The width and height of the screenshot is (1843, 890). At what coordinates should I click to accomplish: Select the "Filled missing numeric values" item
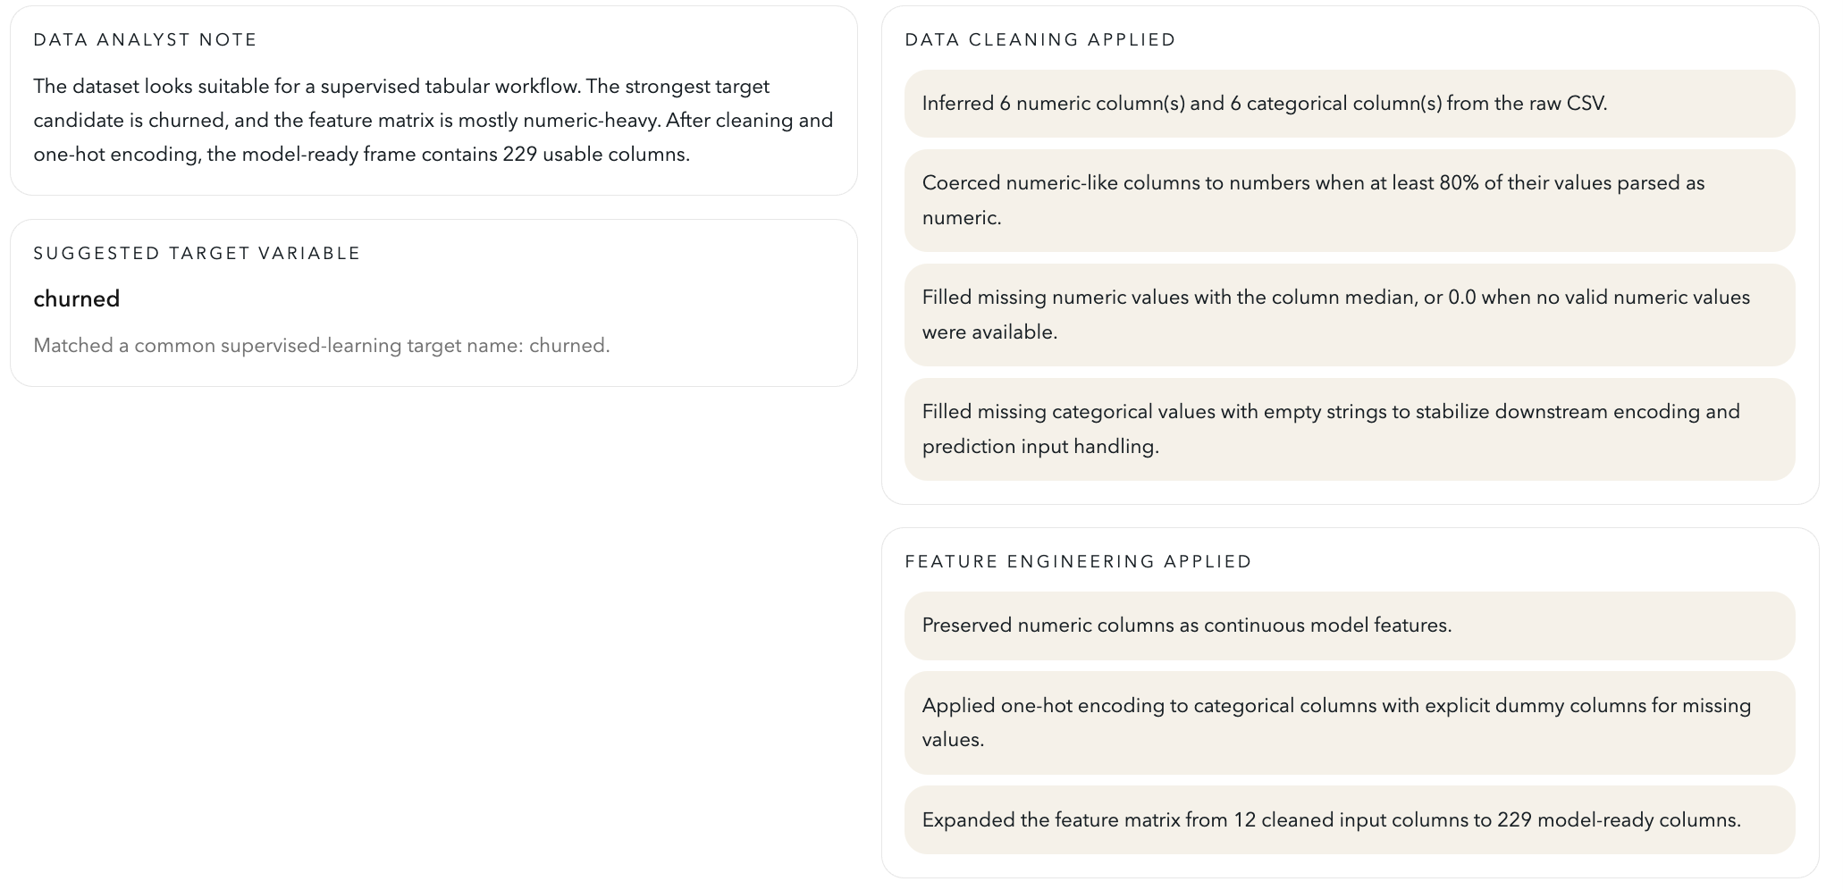point(1335,315)
